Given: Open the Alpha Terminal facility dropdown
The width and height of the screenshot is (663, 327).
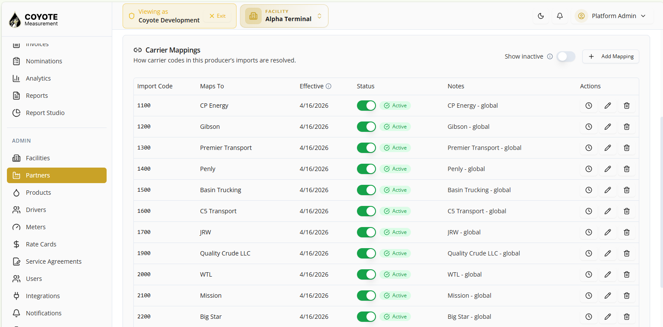Looking at the screenshot, I should pos(284,16).
